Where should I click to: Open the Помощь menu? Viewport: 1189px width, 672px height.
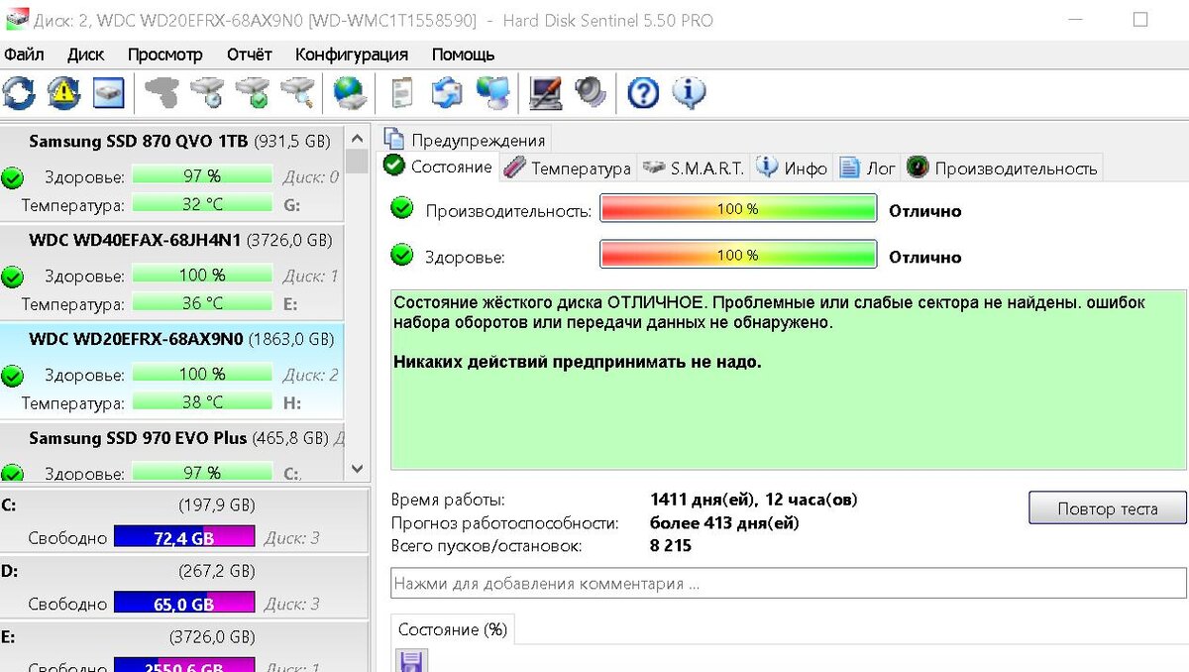[463, 55]
